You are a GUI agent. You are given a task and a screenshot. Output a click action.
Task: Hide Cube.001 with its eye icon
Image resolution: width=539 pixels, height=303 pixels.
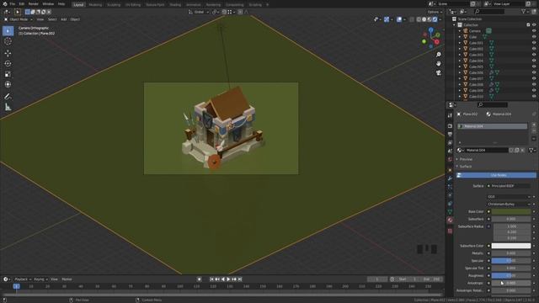(x=534, y=43)
